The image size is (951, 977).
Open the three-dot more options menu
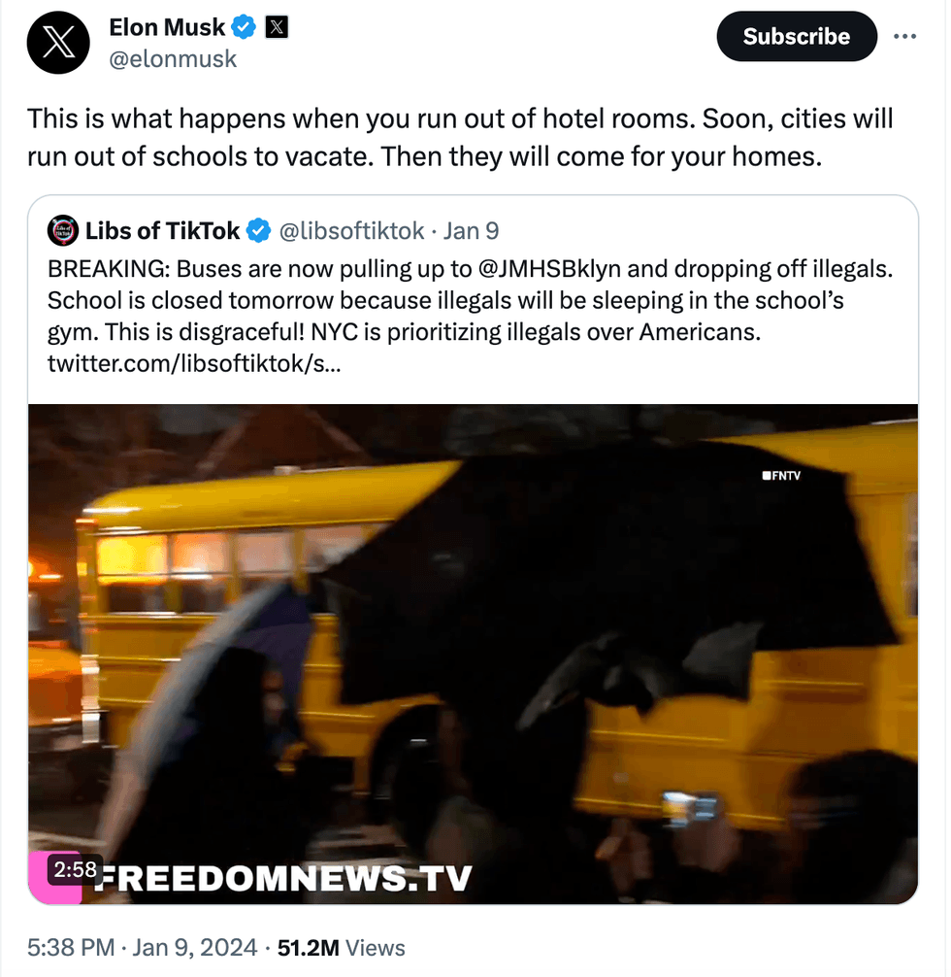tap(904, 36)
